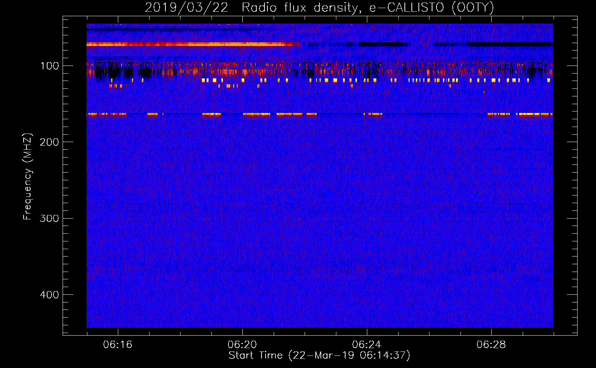Click the '300' frequency tick label
Viewport: 596px width, 368px height.
click(x=49, y=218)
